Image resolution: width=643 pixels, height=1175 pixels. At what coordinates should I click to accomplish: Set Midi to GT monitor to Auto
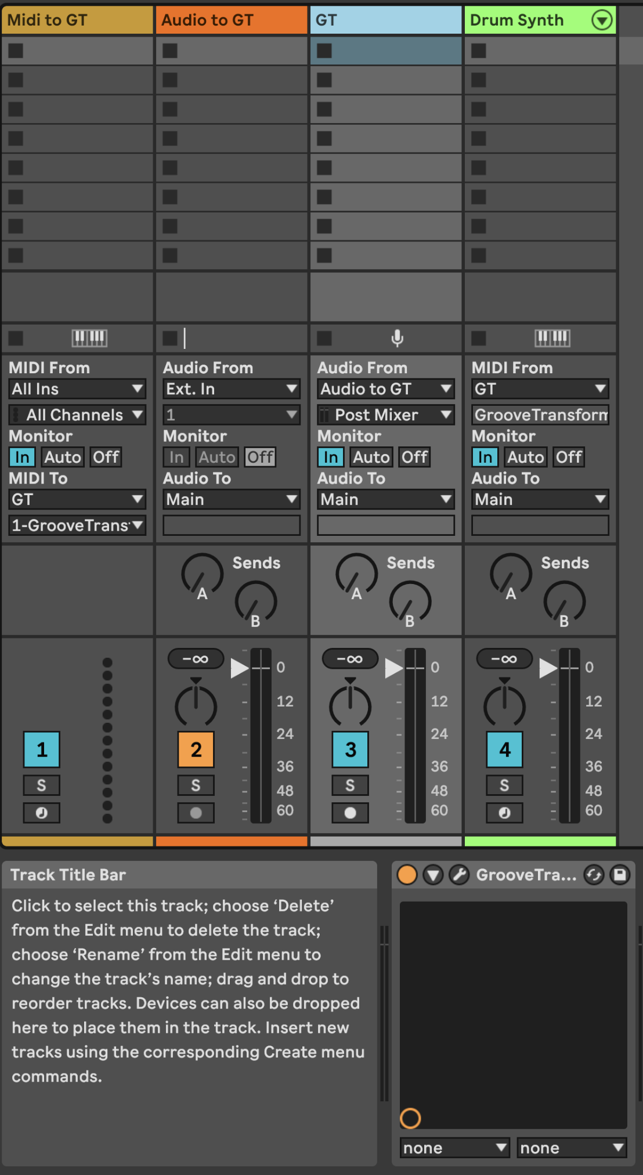tap(63, 457)
